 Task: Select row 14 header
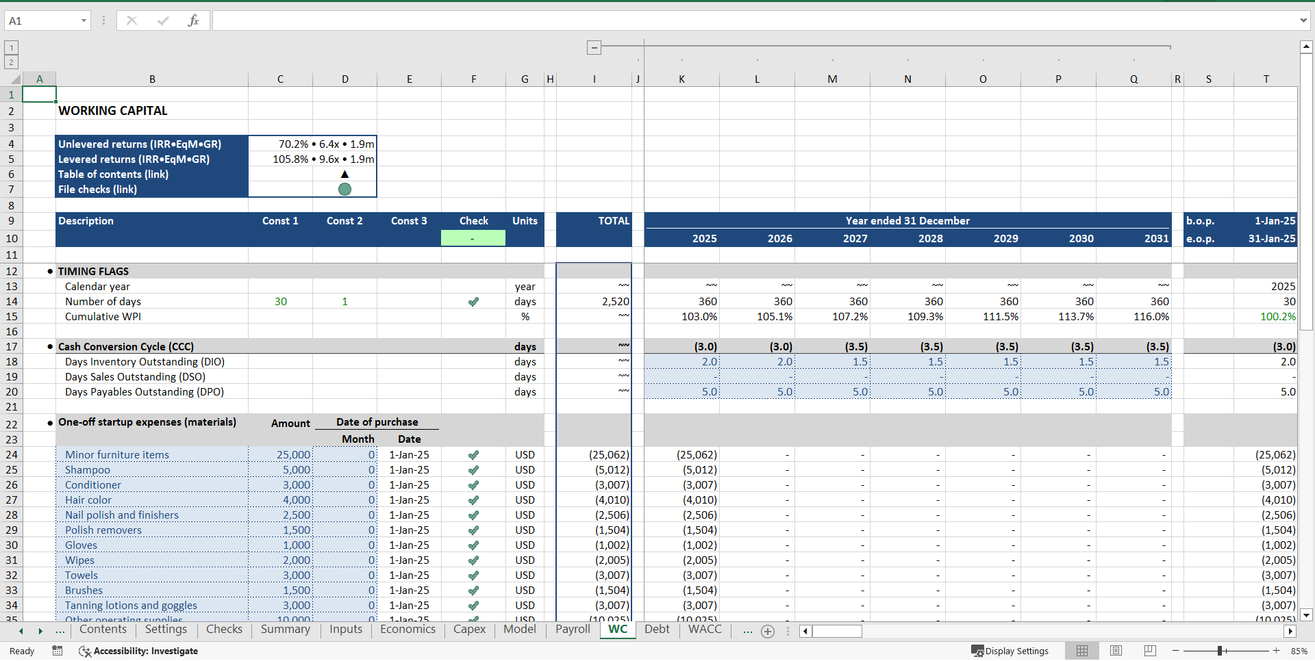pos(11,302)
